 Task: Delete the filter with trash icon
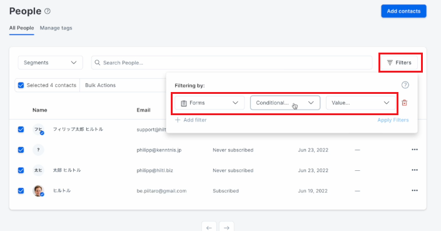(405, 103)
